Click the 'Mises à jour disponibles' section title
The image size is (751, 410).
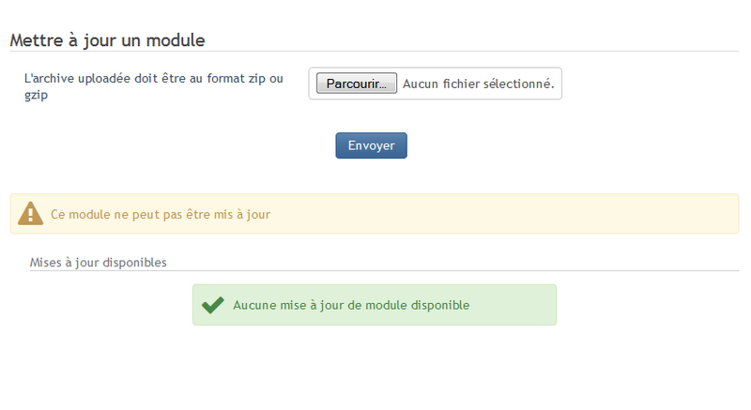pyautogui.click(x=99, y=262)
